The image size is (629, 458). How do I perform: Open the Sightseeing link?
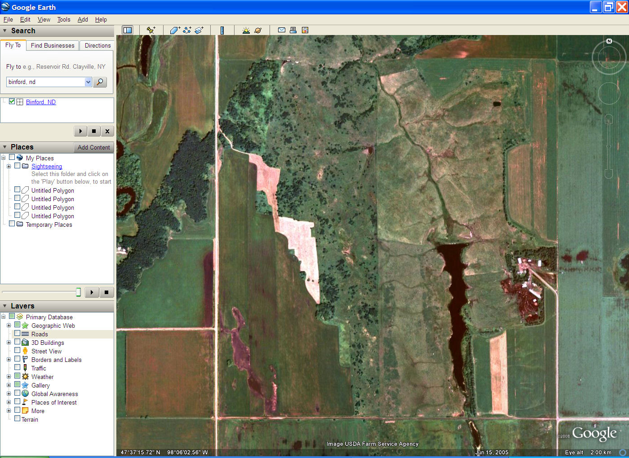(x=47, y=166)
